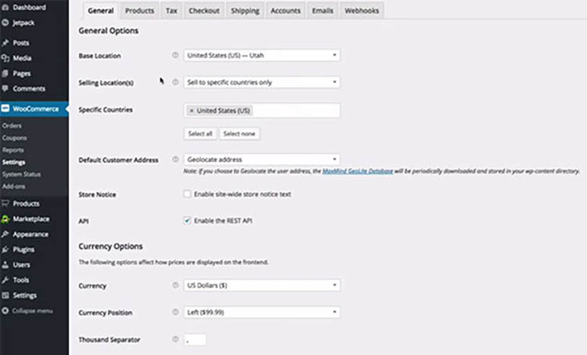The width and height of the screenshot is (587, 355).
Task: Switch to the Webhooks tab
Action: pos(362,10)
